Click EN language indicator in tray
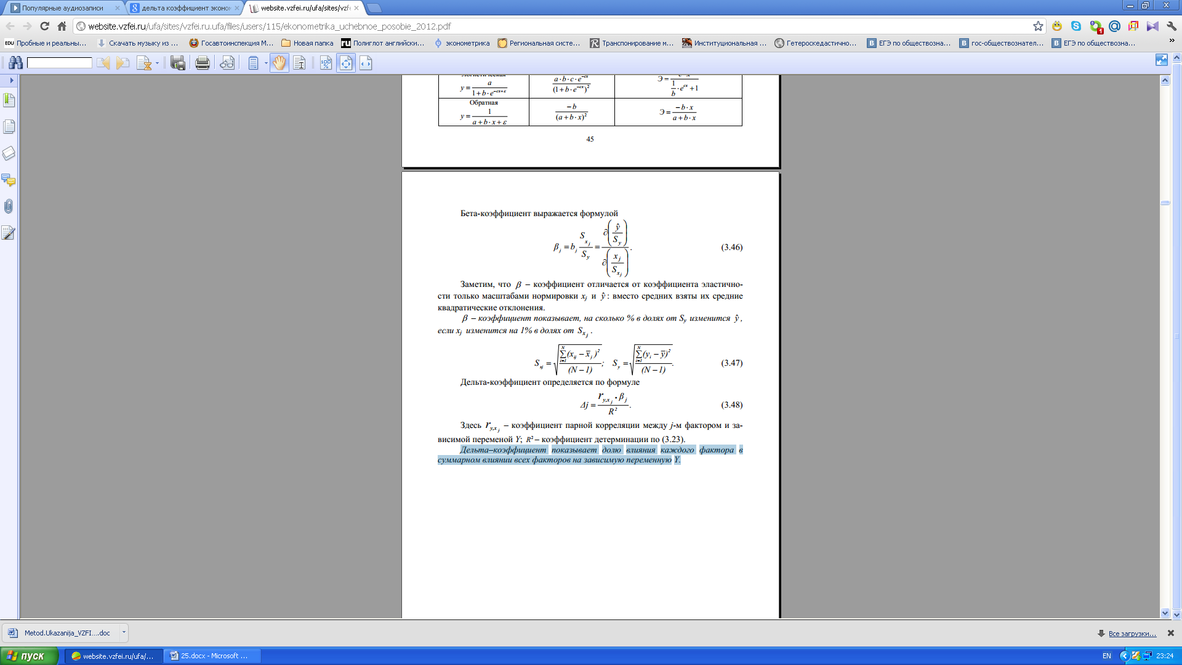This screenshot has width=1182, height=665. tap(1106, 656)
